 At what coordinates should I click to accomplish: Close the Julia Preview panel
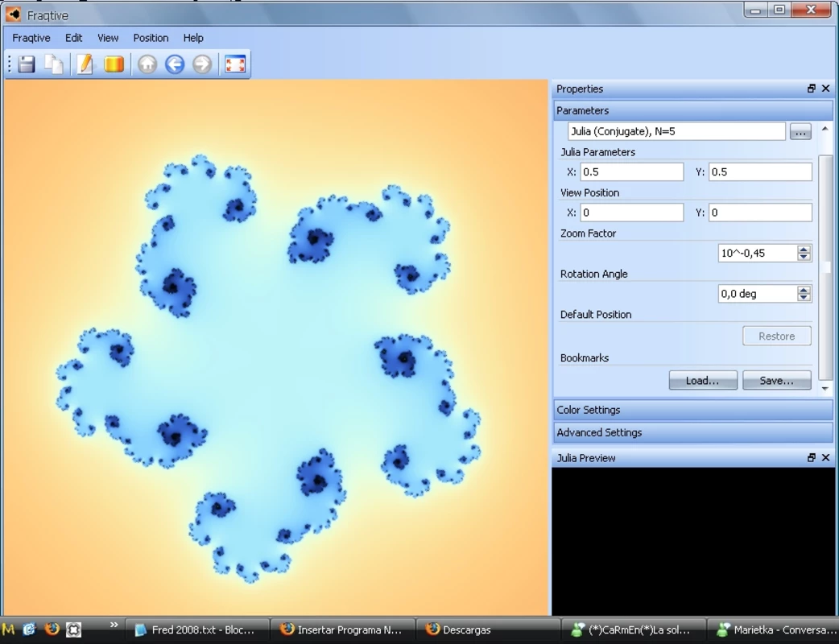(x=825, y=457)
